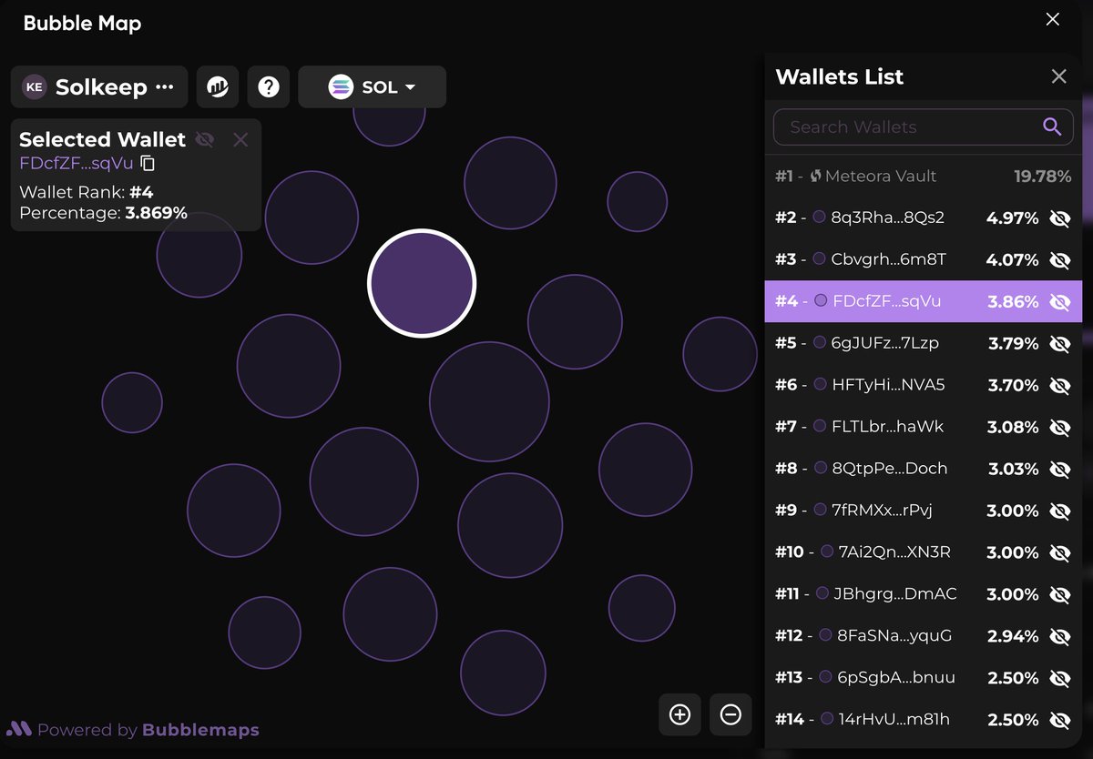Hide wallet #13 6pSgbA...bnuu
Screen dimensions: 1093x759
coord(1059,678)
